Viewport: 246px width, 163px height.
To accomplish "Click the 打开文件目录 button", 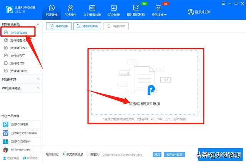I will click(x=174, y=155).
